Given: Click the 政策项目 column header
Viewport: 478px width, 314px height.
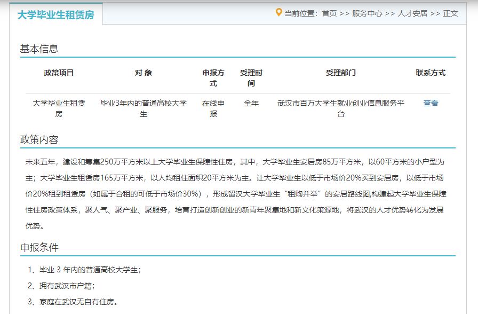Looking at the screenshot, I should (x=59, y=73).
